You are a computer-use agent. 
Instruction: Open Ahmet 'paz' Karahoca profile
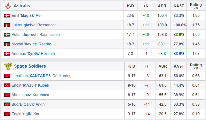[30, 95]
